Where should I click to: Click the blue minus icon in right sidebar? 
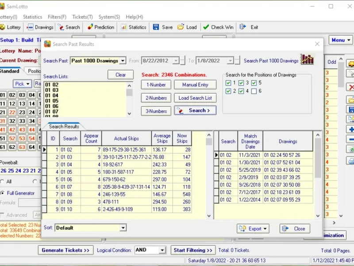351,140
